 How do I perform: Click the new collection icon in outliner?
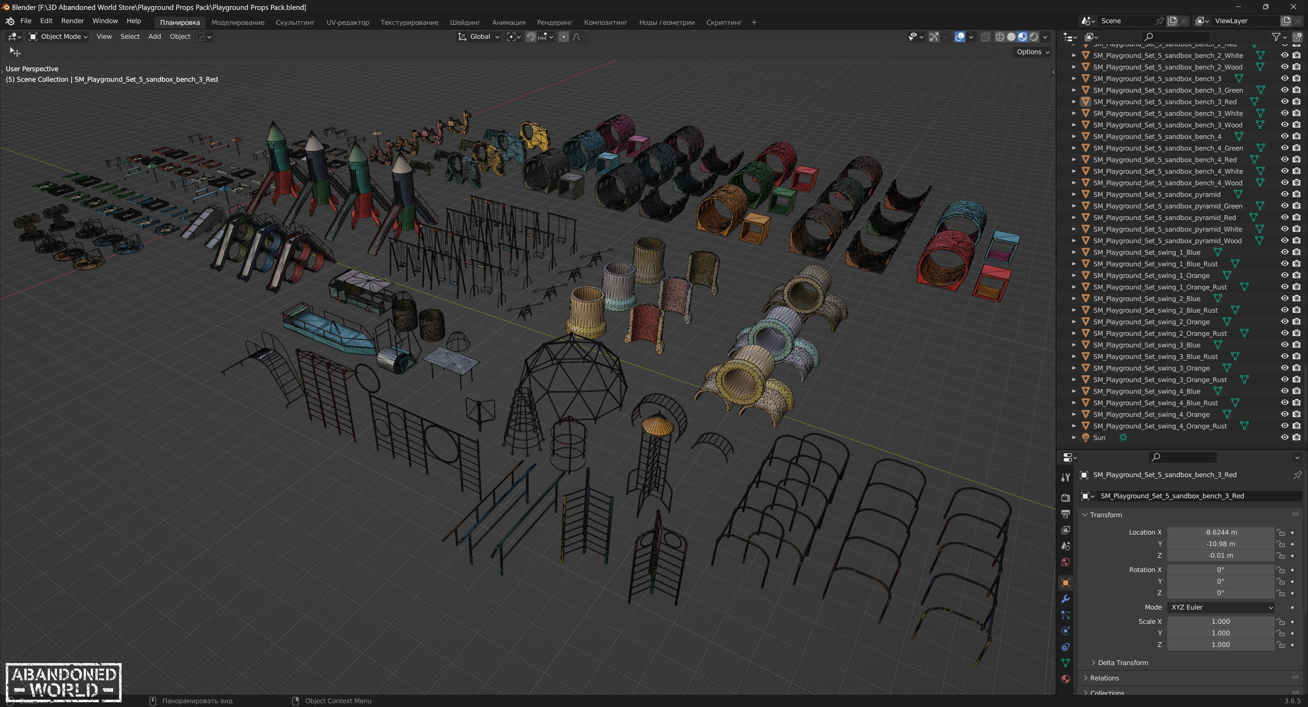coord(1297,36)
